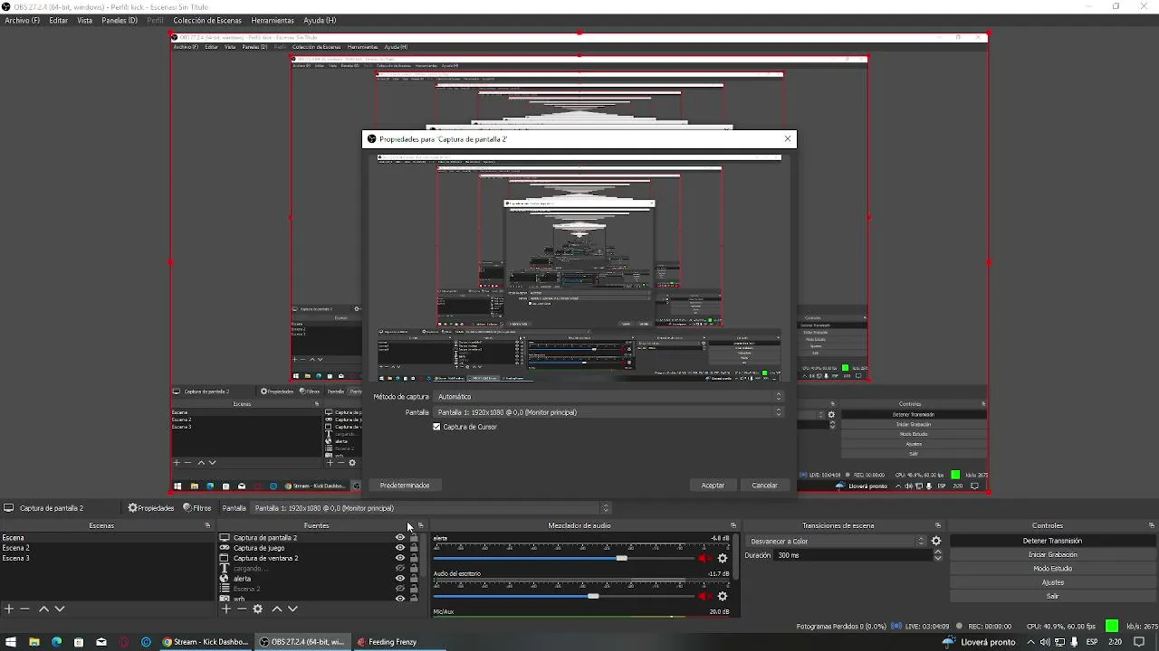
Task: Click the Predeterminados button
Action: 405,486
